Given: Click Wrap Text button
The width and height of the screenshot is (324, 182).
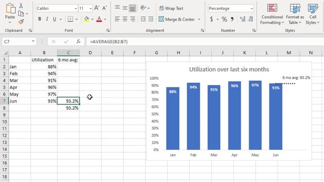Looking at the screenshot, I should click(x=171, y=8).
